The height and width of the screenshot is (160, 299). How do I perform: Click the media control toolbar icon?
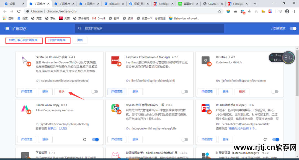(x=280, y=11)
